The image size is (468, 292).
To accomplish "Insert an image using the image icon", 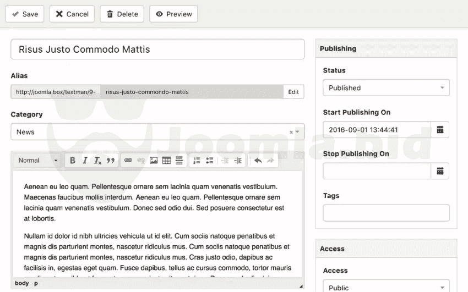I will pyautogui.click(x=154, y=161).
